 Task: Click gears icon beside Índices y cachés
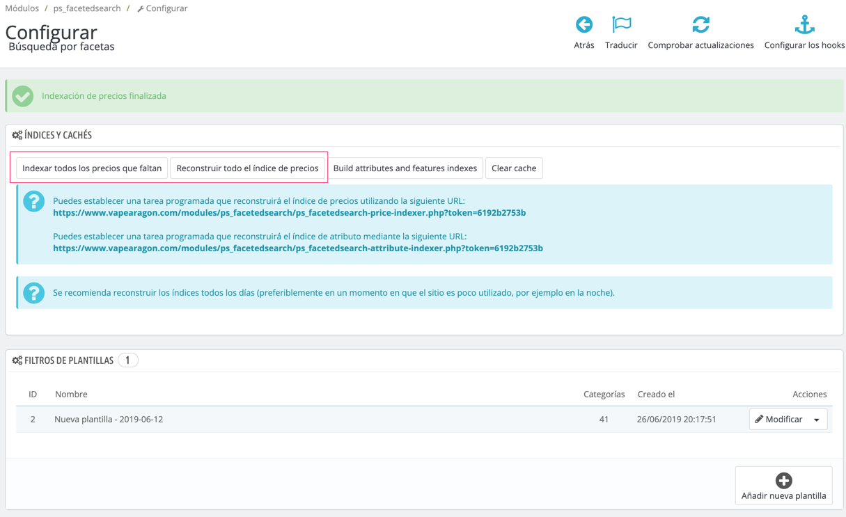coord(17,135)
